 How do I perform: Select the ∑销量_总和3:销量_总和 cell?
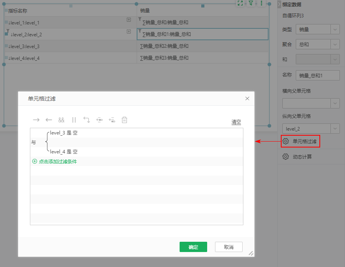tap(202, 58)
